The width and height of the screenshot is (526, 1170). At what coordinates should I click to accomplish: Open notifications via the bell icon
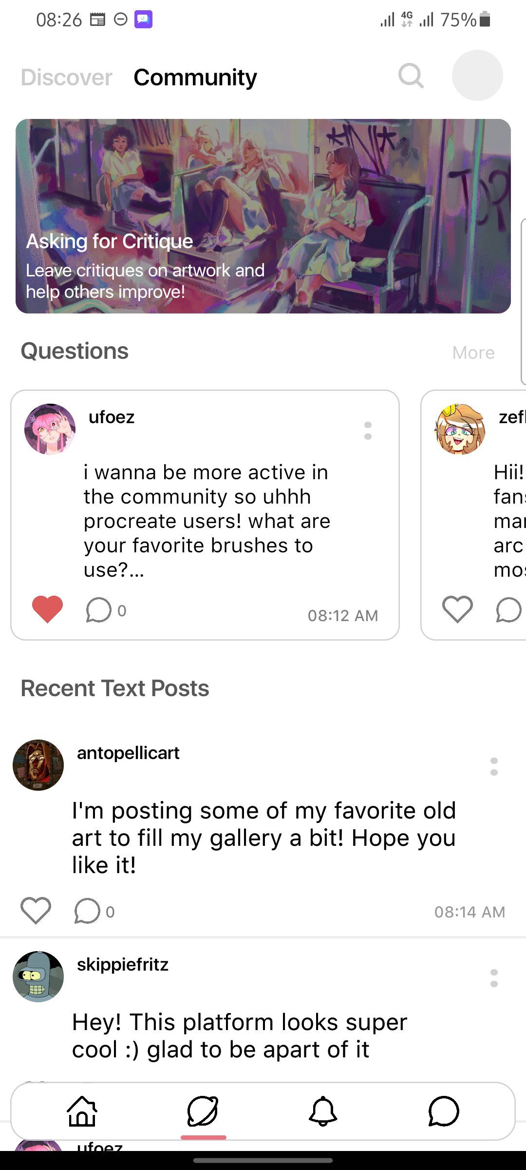pyautogui.click(x=322, y=1112)
